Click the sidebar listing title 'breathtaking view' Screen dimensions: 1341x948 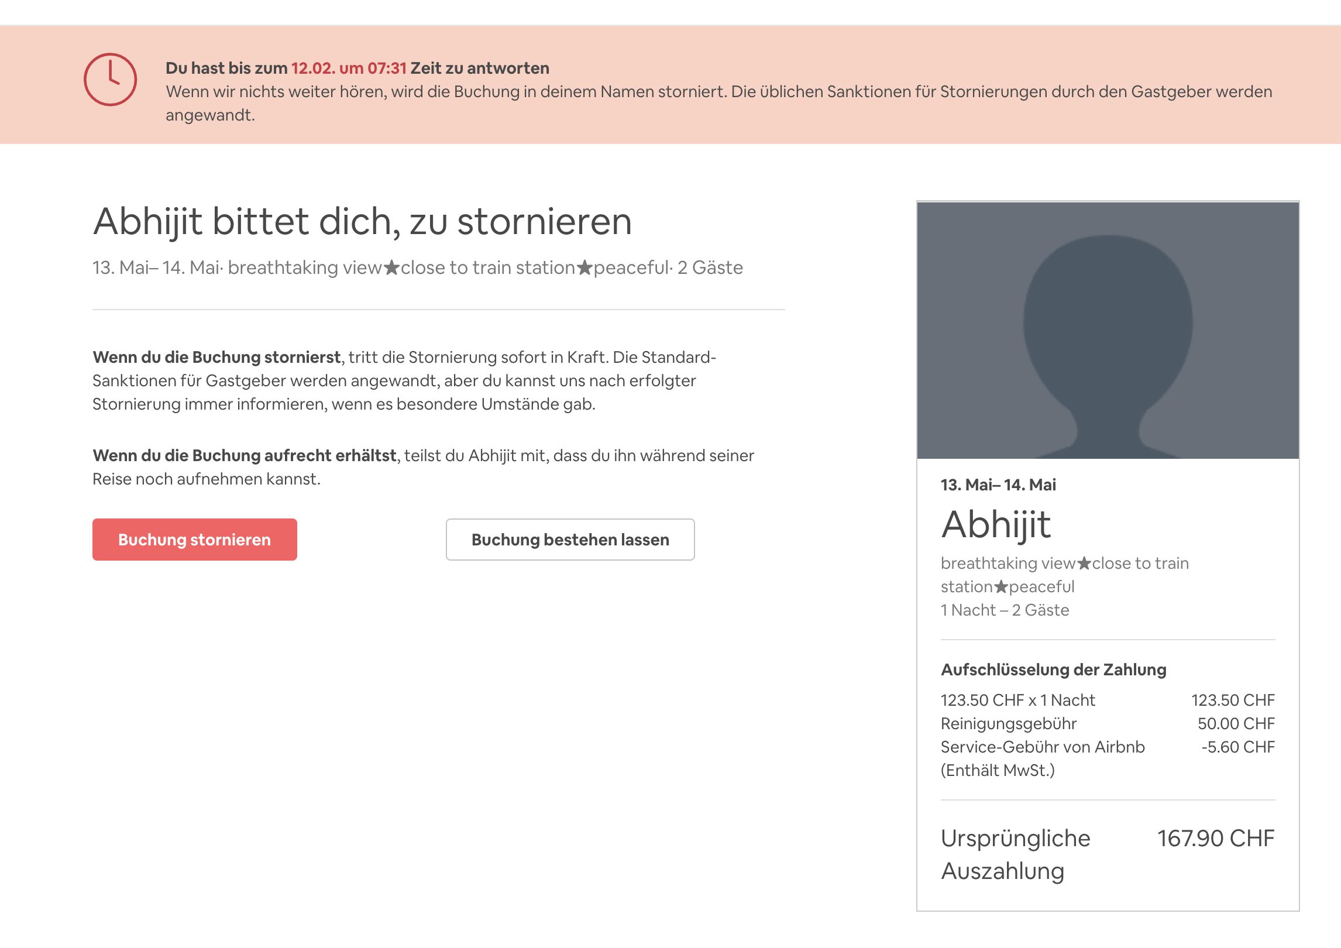tap(1008, 564)
